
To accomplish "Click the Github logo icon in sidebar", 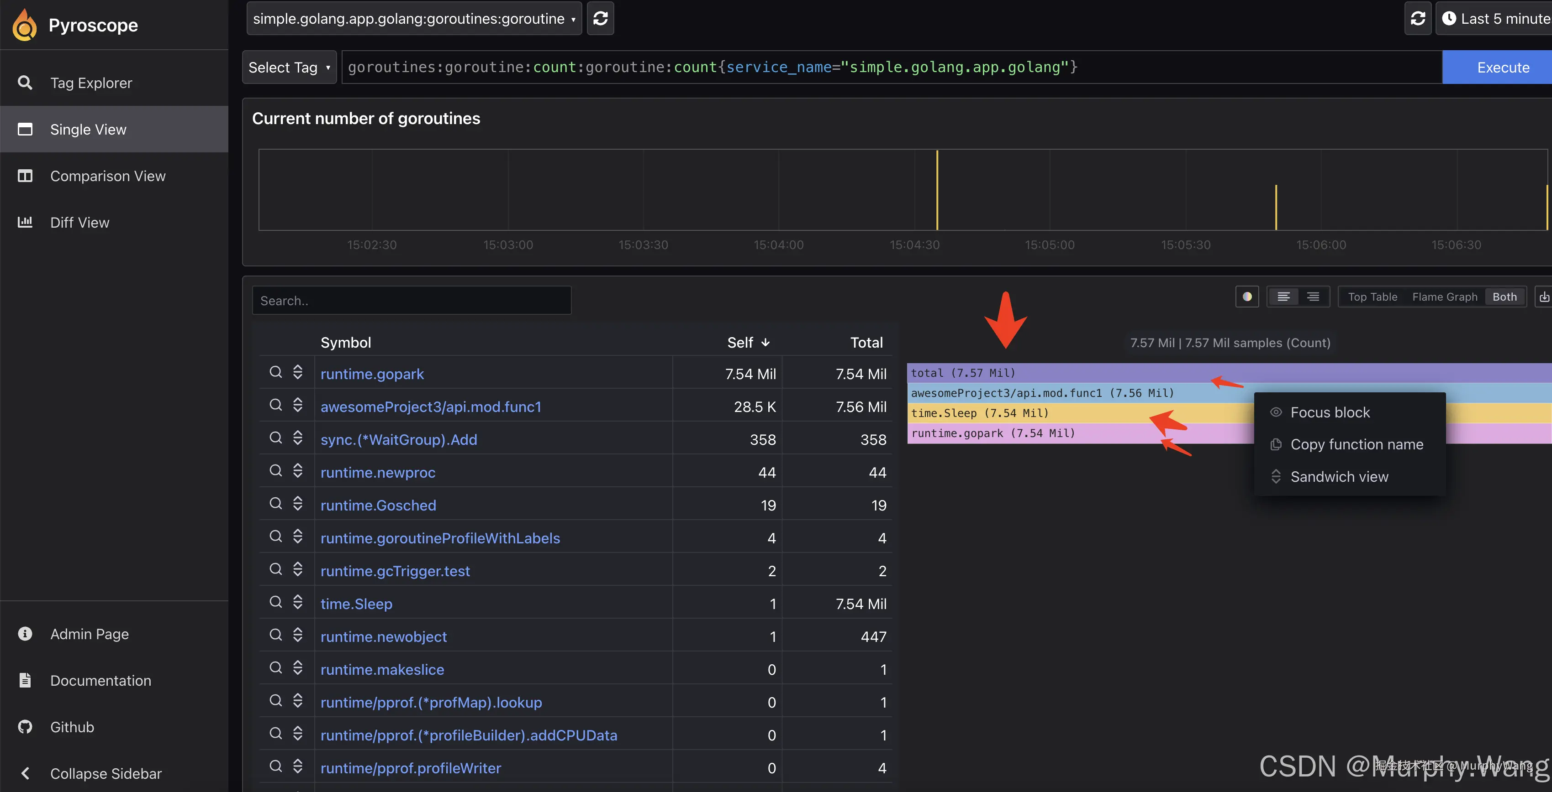I will (x=25, y=727).
